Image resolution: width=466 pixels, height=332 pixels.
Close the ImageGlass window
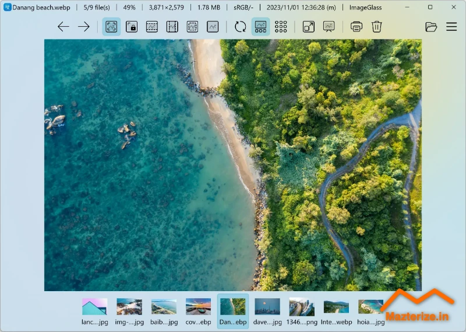[454, 7]
